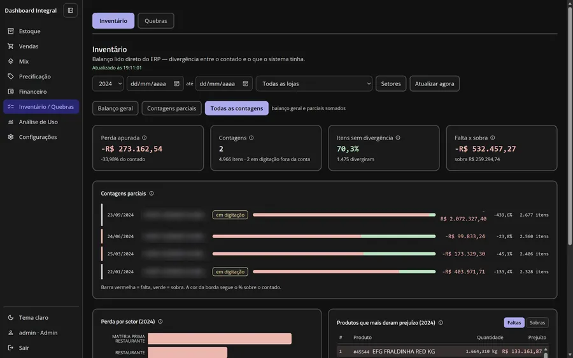This screenshot has width=573, height=358.
Task: Open the 2024 year dropdown
Action: pos(108,83)
